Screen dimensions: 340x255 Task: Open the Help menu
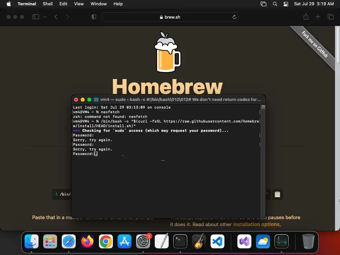(x=118, y=4)
